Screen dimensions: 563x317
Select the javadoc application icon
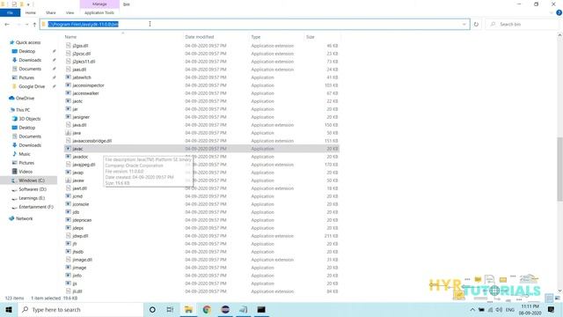[x=69, y=157]
